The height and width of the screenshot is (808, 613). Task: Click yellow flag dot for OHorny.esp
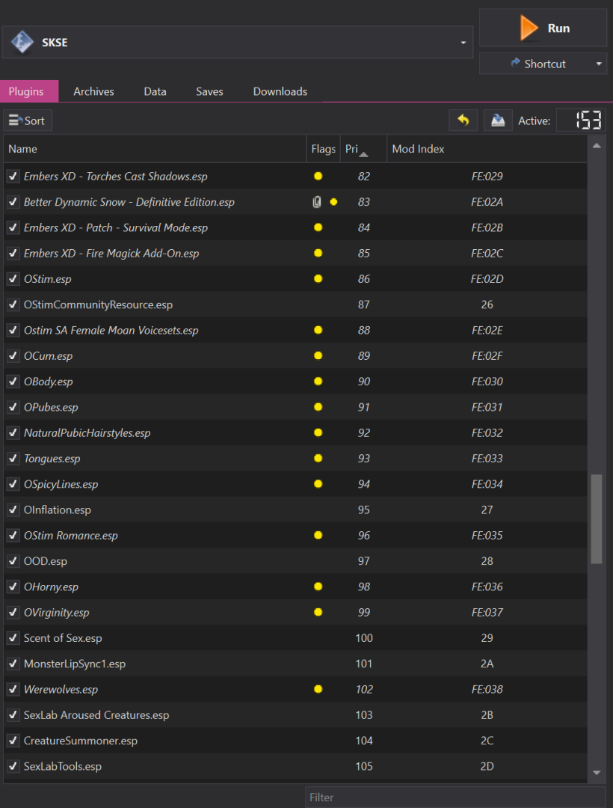pyautogui.click(x=318, y=587)
